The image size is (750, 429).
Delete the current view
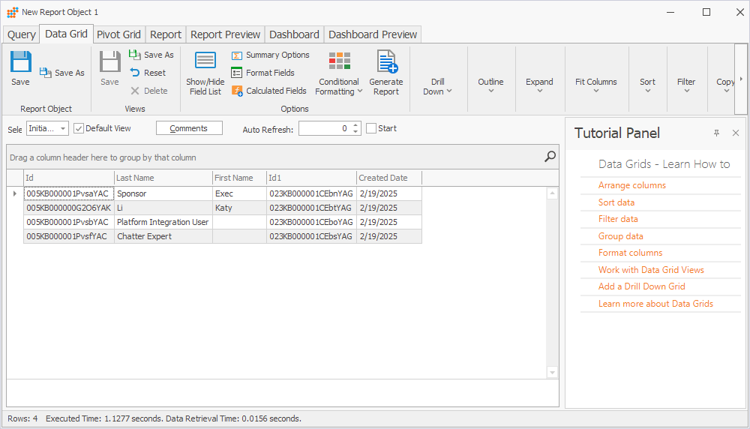click(x=148, y=91)
